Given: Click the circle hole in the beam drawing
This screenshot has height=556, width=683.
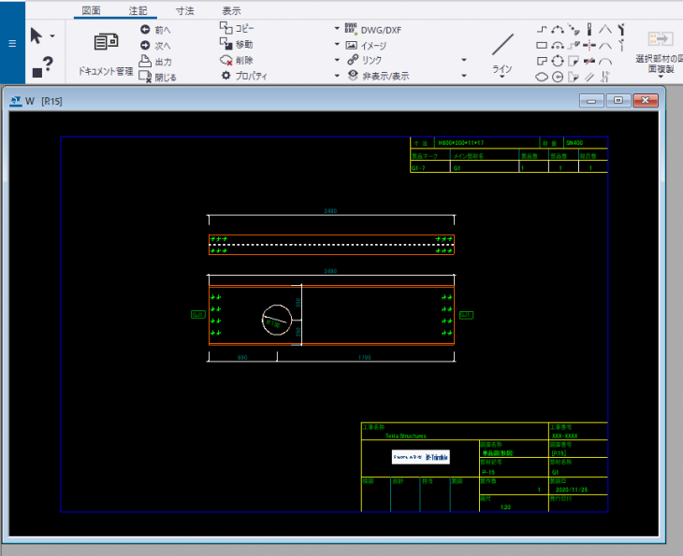Looking at the screenshot, I should point(276,319).
